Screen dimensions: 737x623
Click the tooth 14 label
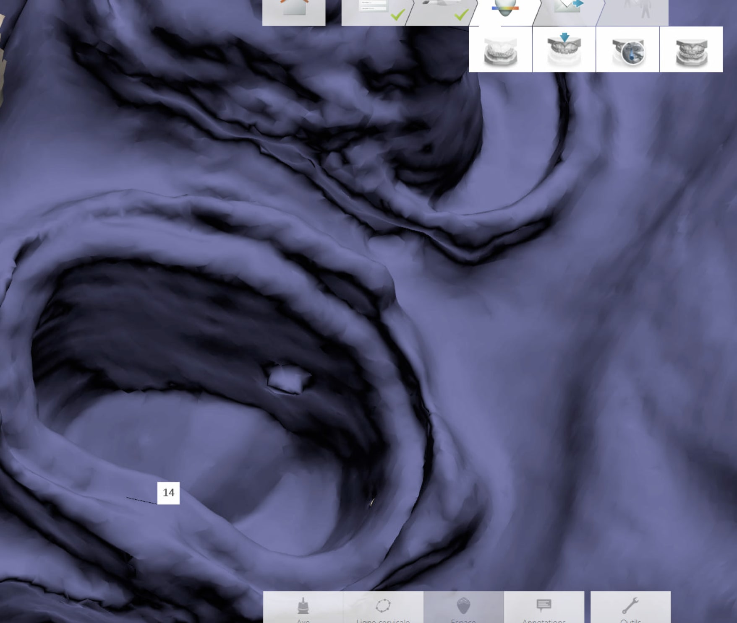click(168, 493)
